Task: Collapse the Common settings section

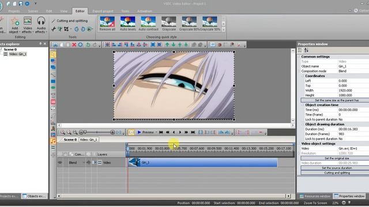Action: coord(299,56)
